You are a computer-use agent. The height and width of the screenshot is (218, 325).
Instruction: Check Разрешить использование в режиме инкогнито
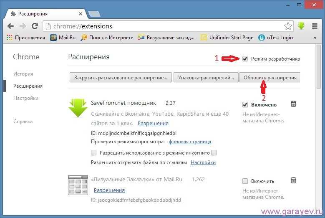point(94,153)
